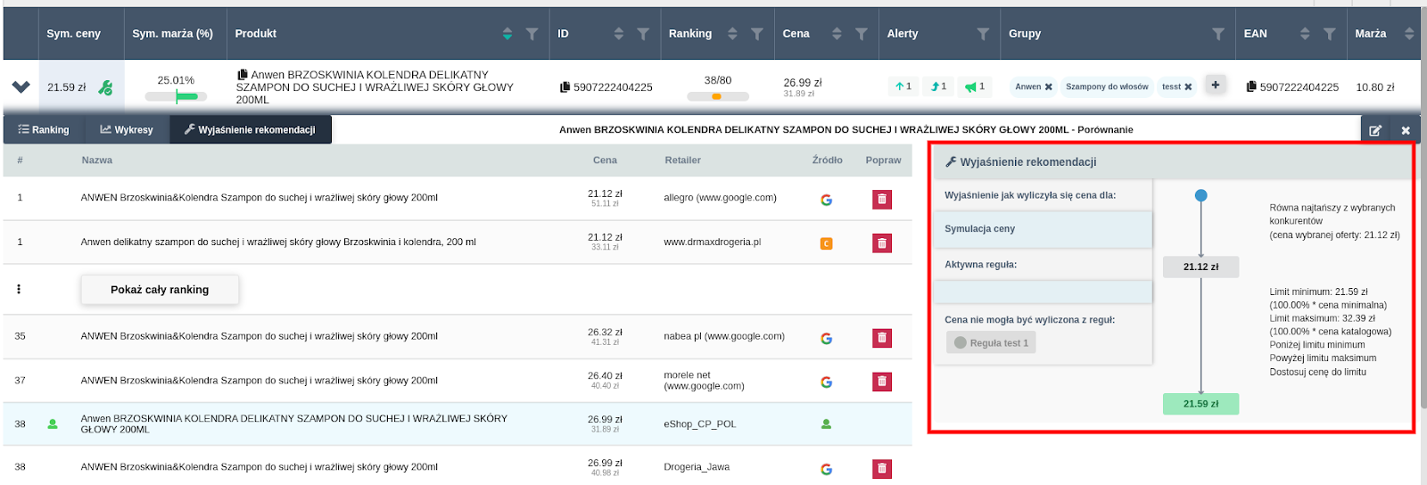The image size is (1427, 485).
Task: Copy the EAN code via its copy icon
Action: (1251, 86)
